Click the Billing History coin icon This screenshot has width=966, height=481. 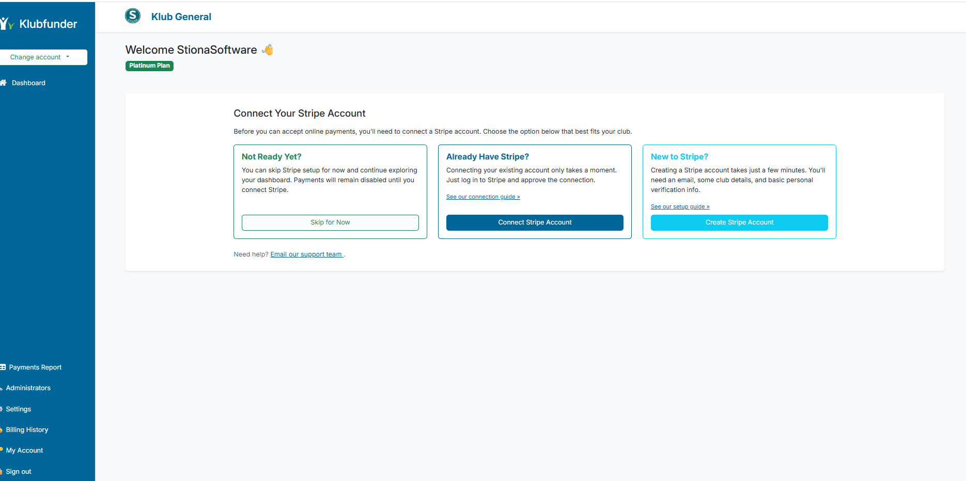click(2, 429)
